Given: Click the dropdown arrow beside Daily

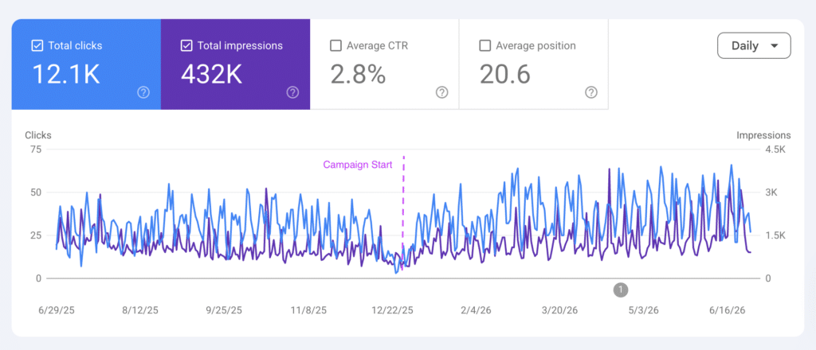Looking at the screenshot, I should 774,45.
